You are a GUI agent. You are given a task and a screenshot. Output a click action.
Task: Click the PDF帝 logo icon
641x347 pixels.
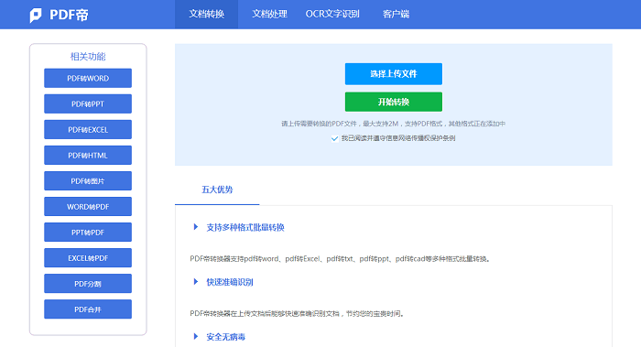tap(36, 16)
